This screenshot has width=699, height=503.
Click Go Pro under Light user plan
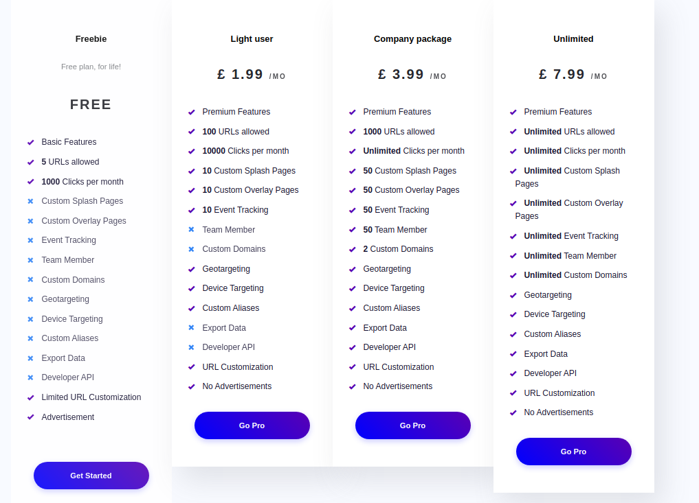point(252,425)
